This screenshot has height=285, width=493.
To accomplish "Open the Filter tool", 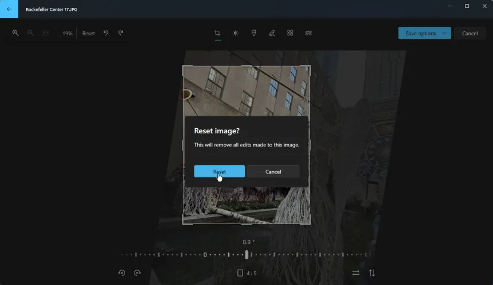I will pos(253,33).
